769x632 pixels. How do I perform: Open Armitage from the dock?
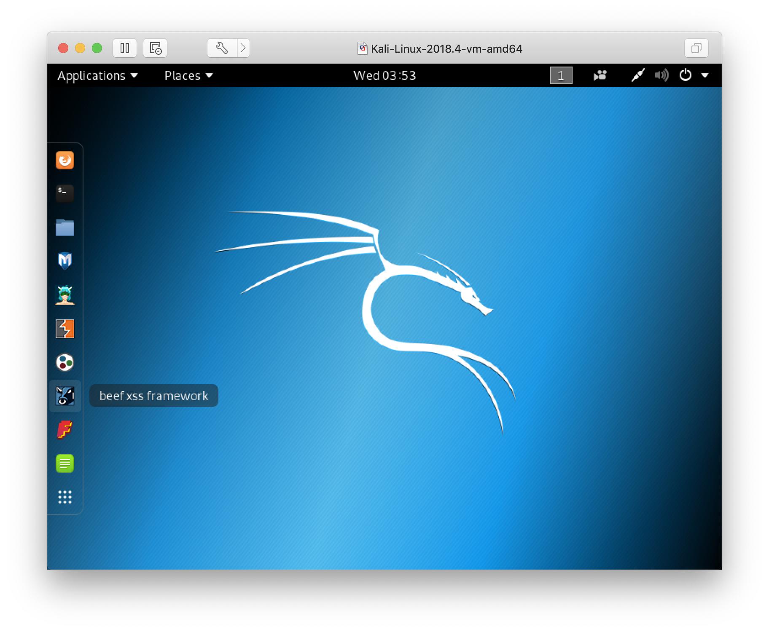click(65, 295)
